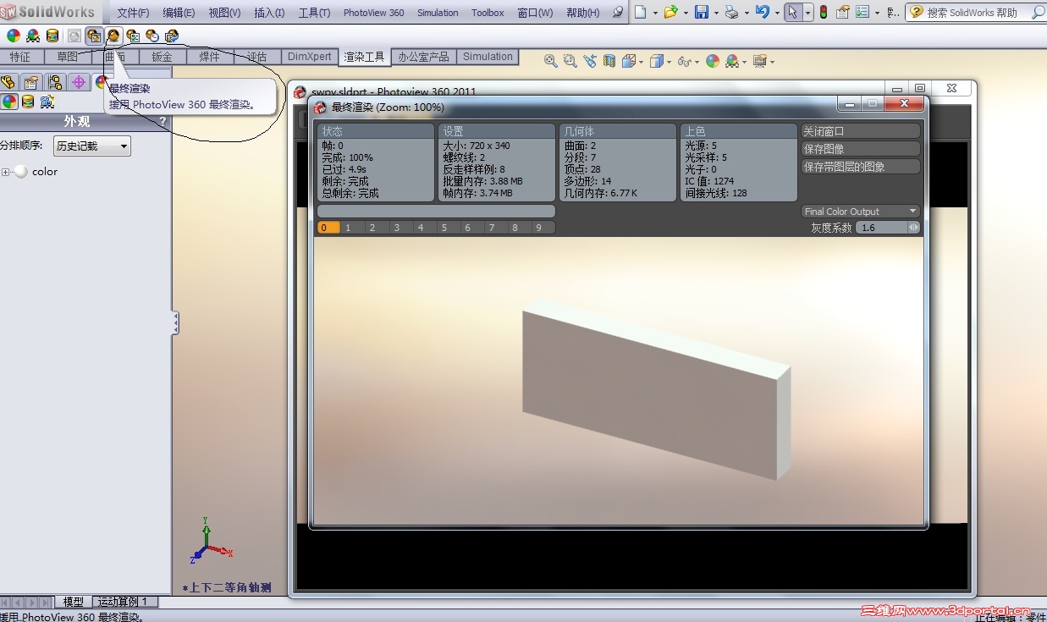This screenshot has width=1047, height=622.
Task: Open the View Orientation dropdown arrow
Action: pyautogui.click(x=642, y=62)
